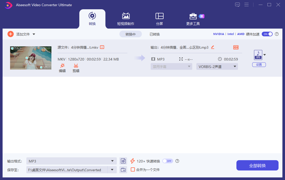Open output folder with folder icon

(123, 170)
